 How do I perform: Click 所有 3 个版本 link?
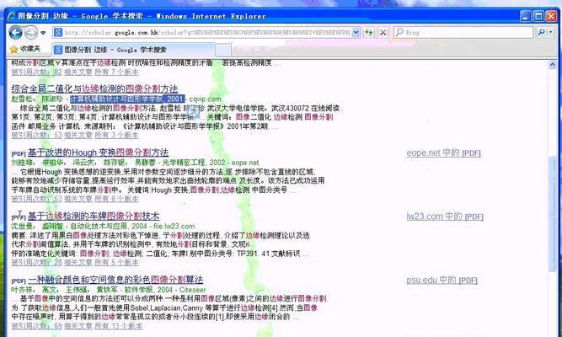[x=116, y=135]
